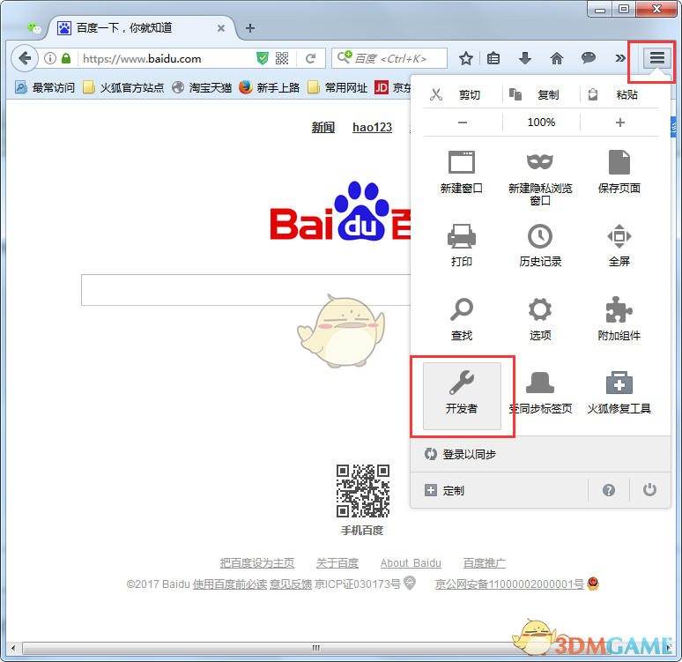682x662 pixels.
Task: Click 使用百度前必读 link
Action: point(230,584)
